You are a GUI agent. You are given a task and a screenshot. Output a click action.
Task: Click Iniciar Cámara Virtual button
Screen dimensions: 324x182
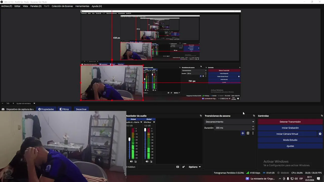287,134
